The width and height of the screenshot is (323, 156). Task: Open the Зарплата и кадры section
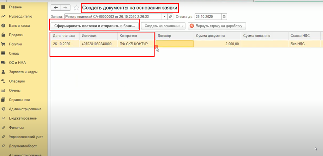click(23, 72)
